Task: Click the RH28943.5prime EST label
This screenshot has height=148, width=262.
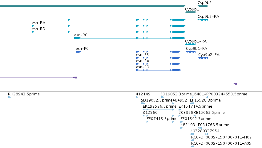Action: 24,94
